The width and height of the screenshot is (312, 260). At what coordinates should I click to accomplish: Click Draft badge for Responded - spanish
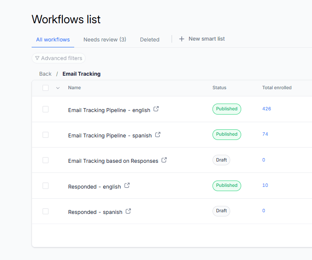click(x=221, y=211)
